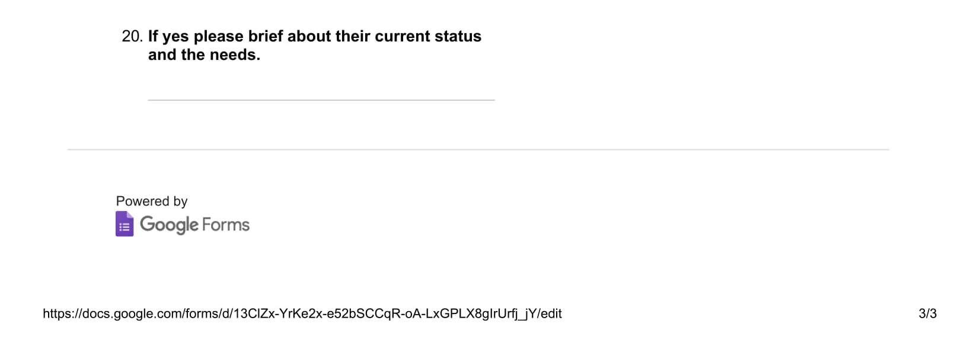Click the number 20. before the question
980x346 pixels.
point(133,37)
